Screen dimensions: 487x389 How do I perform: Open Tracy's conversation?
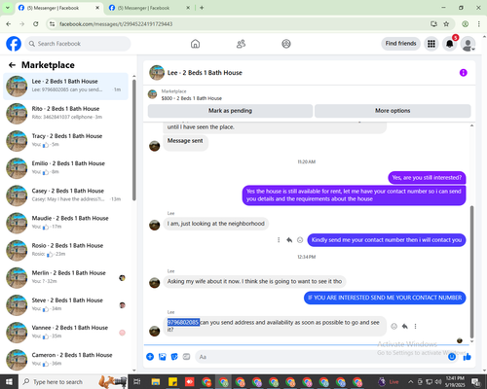click(x=65, y=141)
